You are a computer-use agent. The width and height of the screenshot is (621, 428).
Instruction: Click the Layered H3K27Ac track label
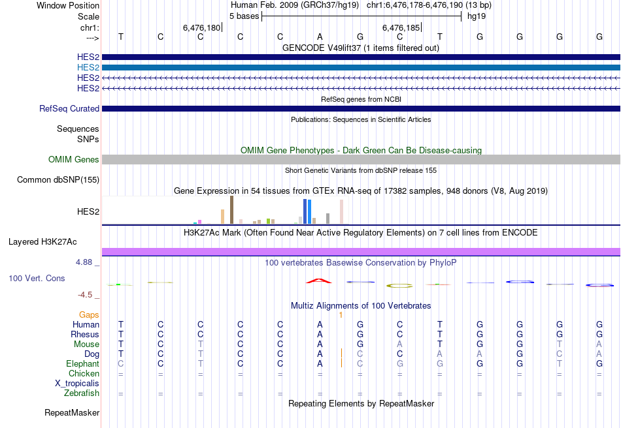pyautogui.click(x=42, y=242)
